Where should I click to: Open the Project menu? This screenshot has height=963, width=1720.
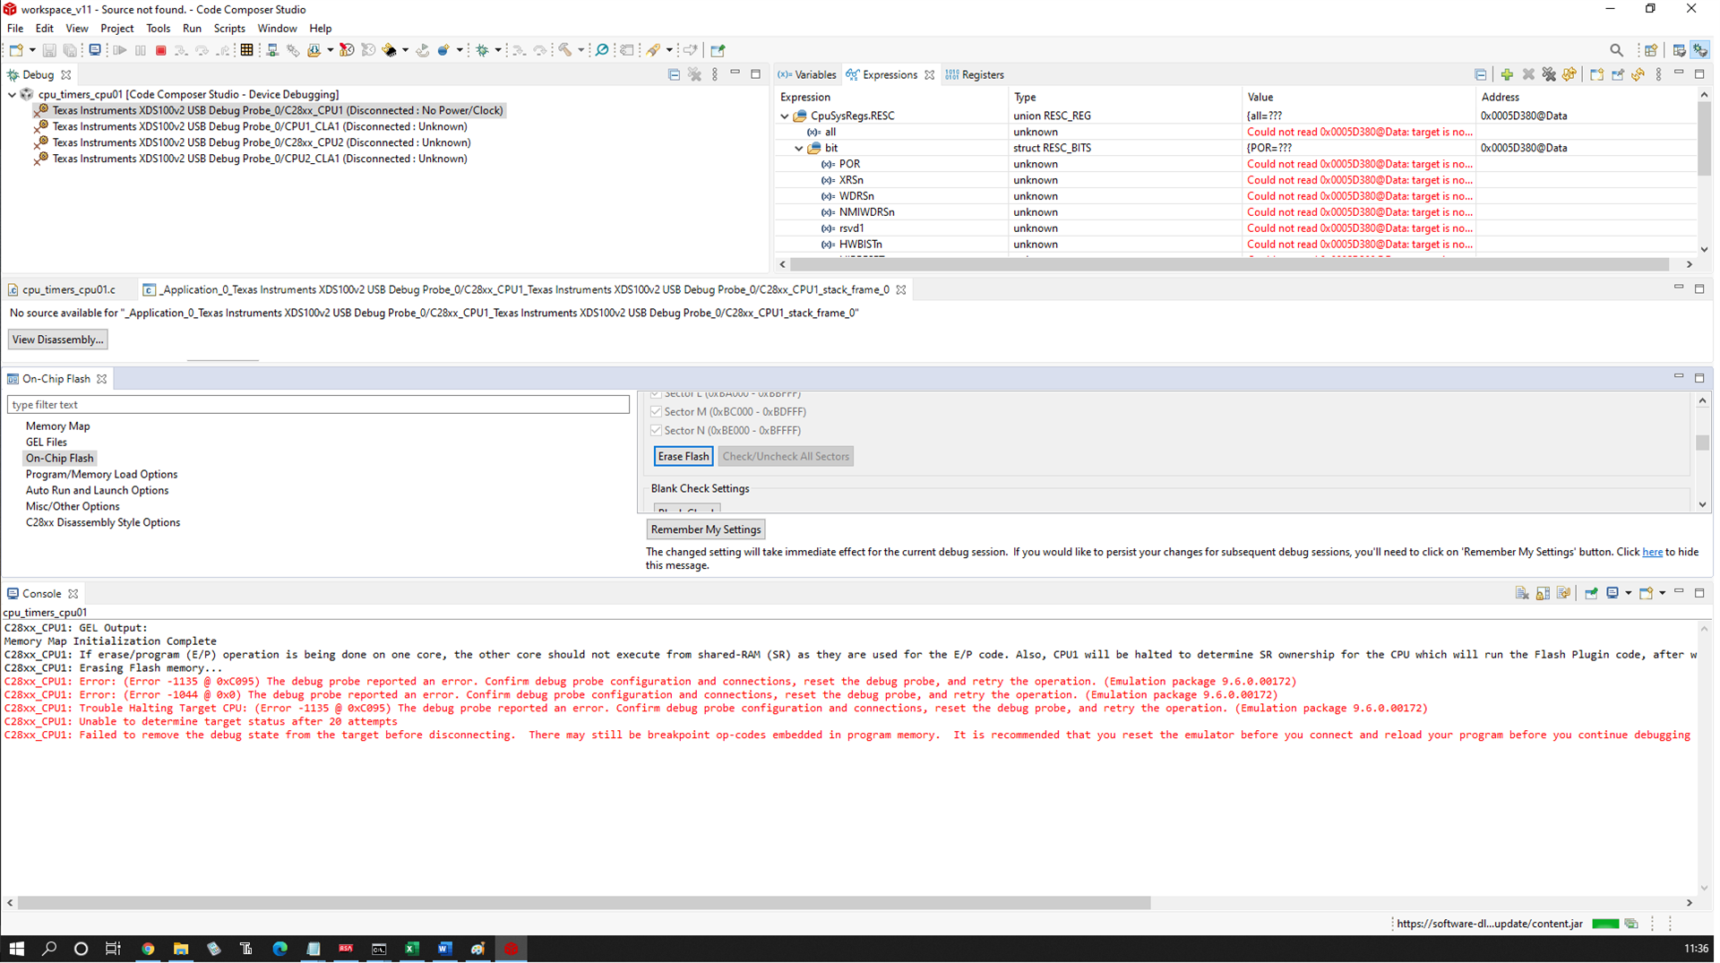116,28
